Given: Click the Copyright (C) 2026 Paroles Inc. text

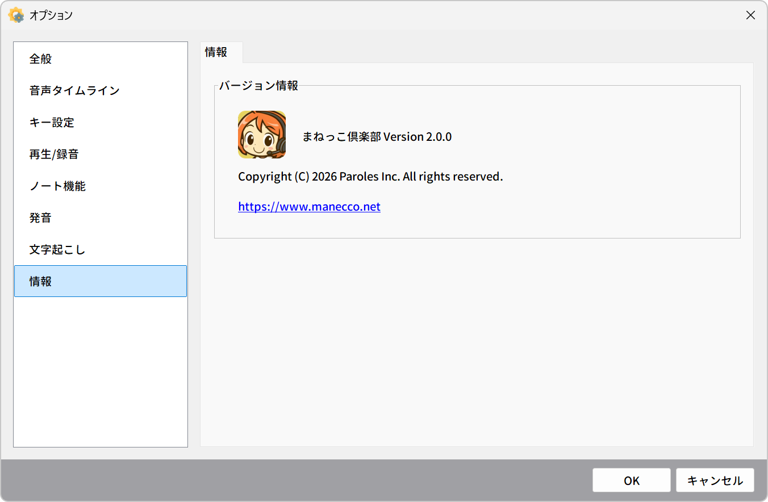Looking at the screenshot, I should [x=370, y=177].
